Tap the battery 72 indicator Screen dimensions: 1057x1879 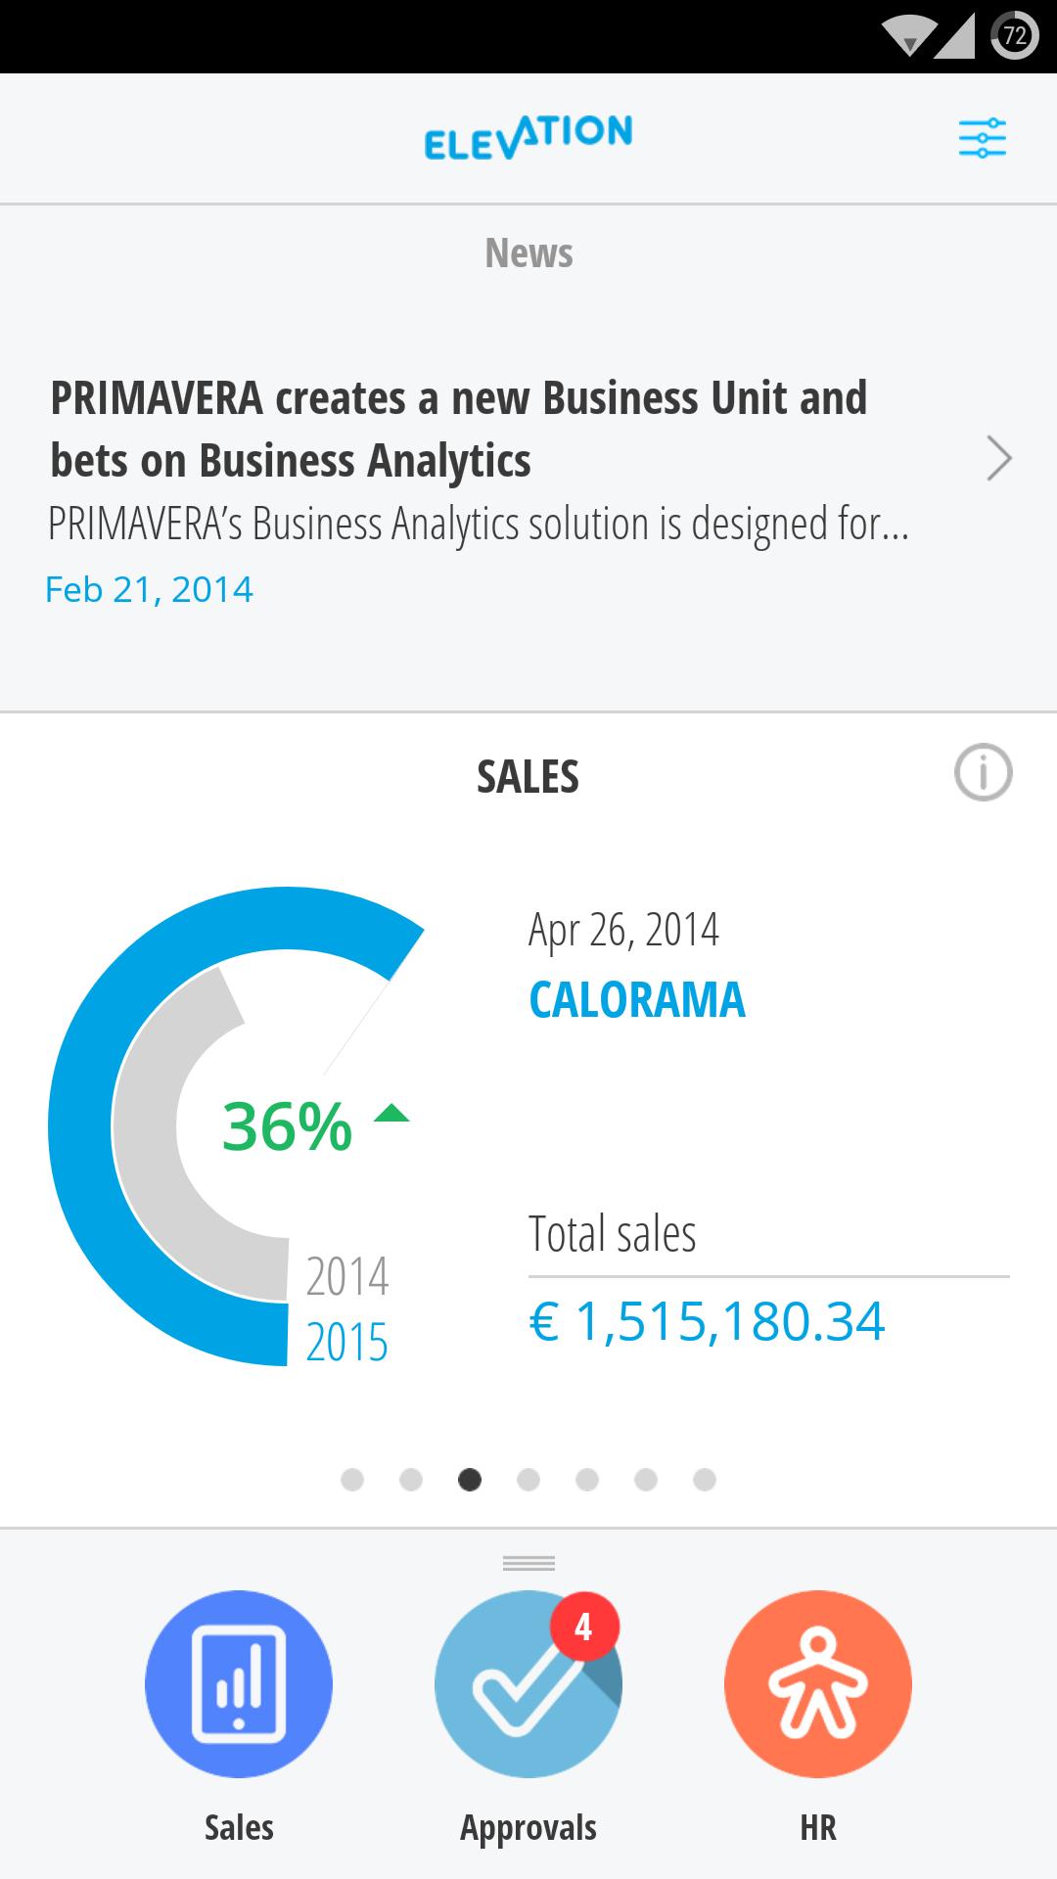coord(1014,37)
